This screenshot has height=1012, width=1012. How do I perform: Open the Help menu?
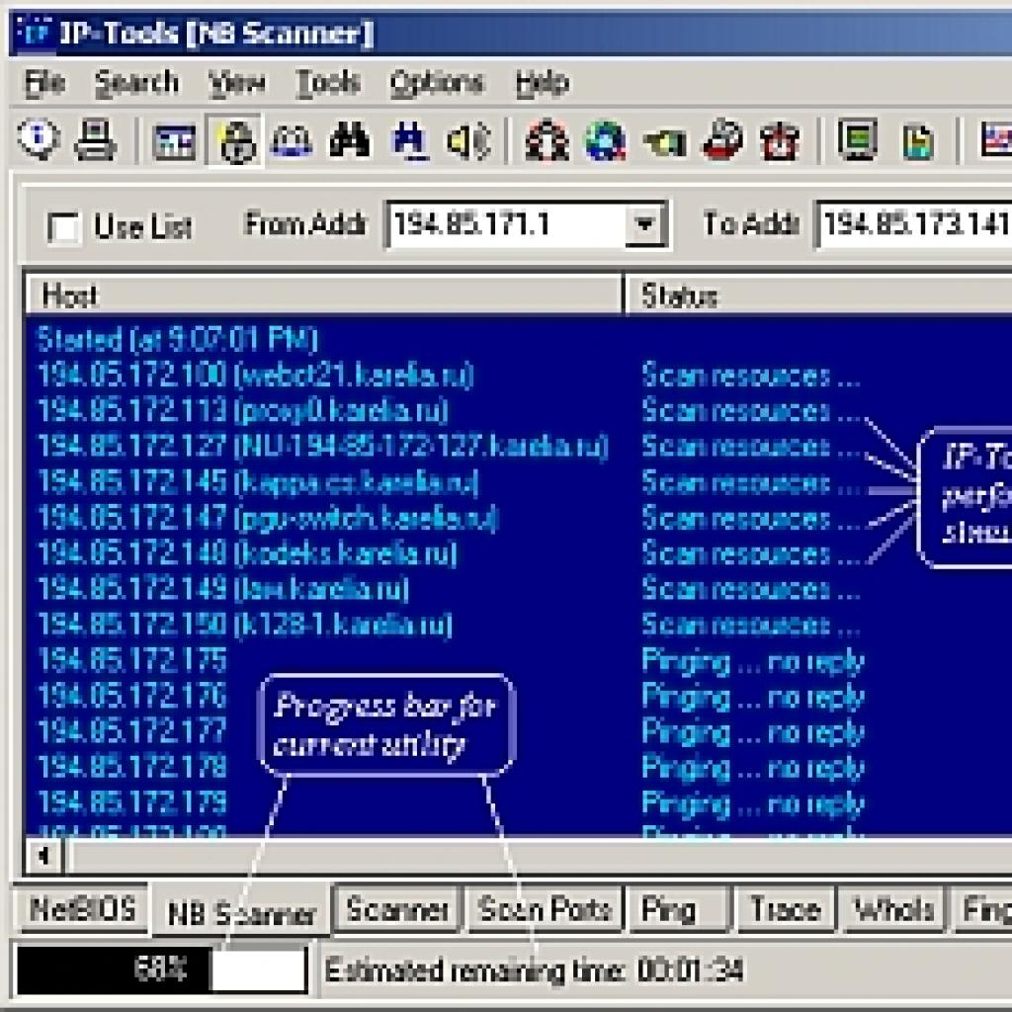click(x=543, y=83)
